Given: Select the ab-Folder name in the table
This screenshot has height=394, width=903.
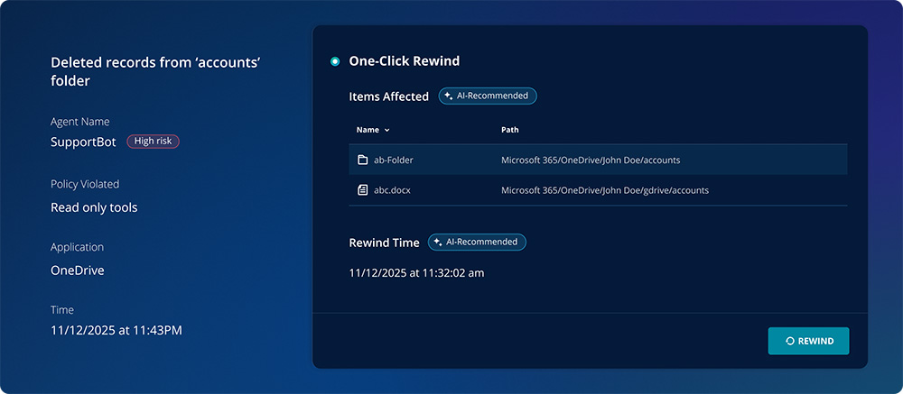Looking at the screenshot, I should point(393,160).
